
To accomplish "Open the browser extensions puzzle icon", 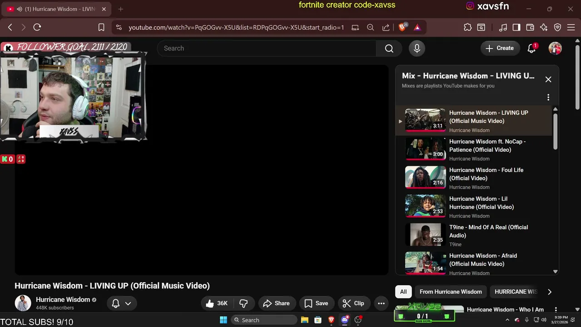I will click(468, 27).
